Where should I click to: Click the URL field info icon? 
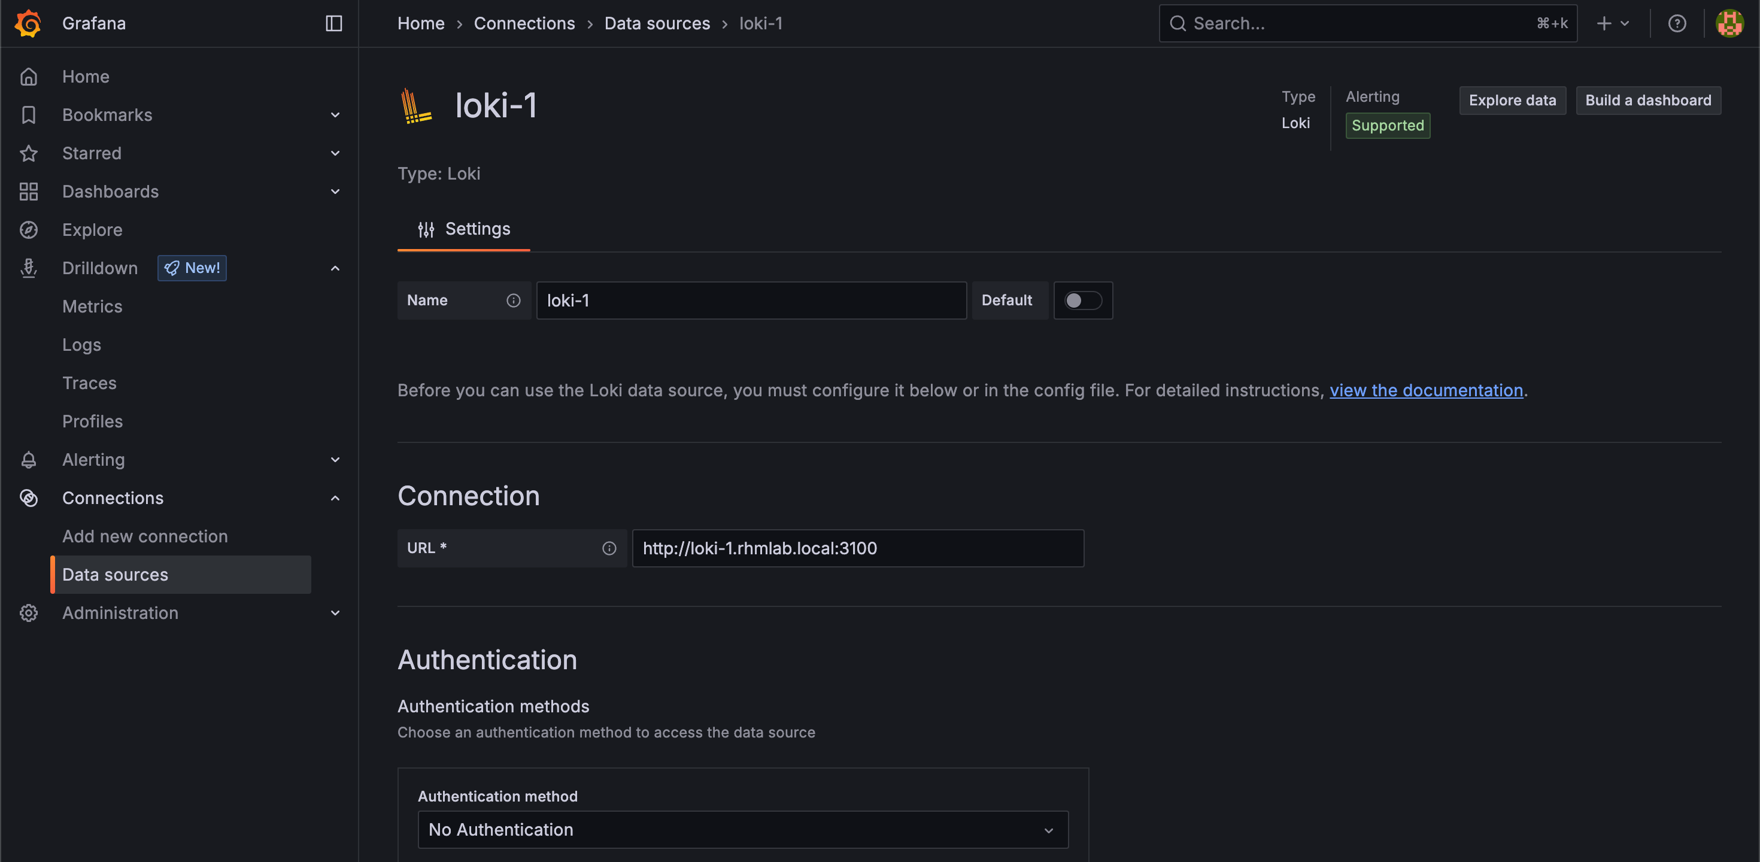point(609,548)
